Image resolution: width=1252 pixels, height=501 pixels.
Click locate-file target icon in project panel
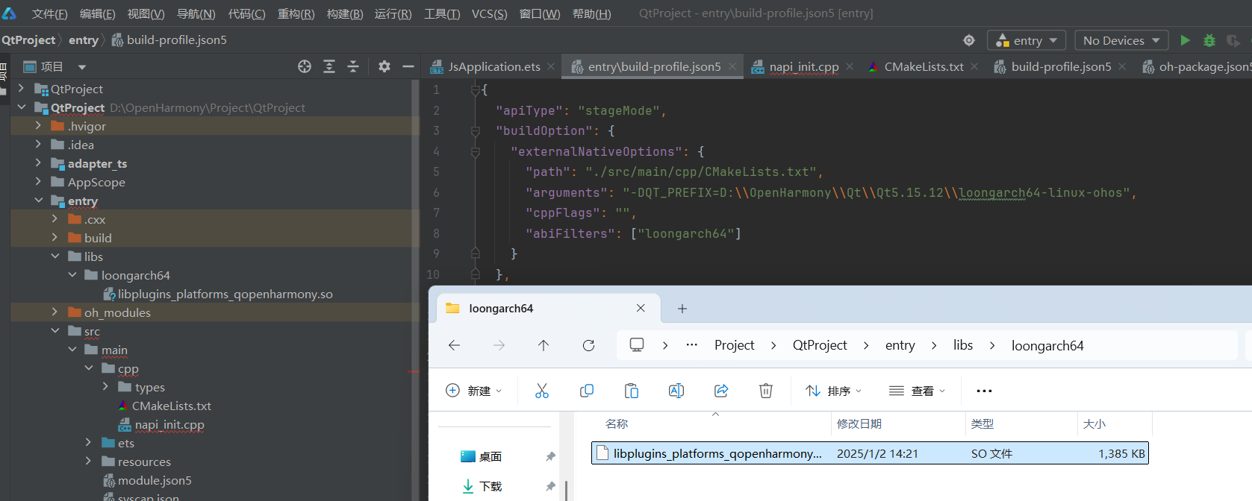[305, 66]
